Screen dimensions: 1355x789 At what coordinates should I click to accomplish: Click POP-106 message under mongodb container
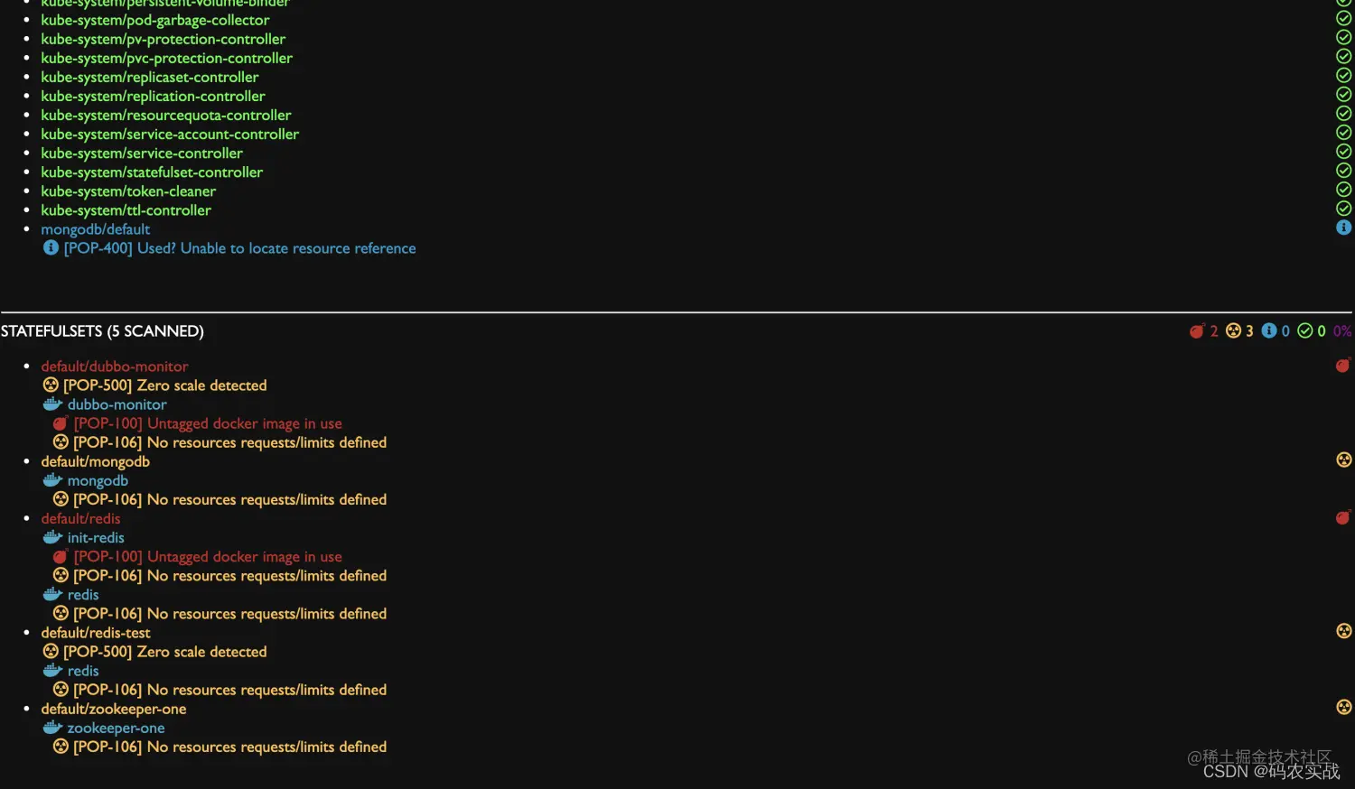230,499
